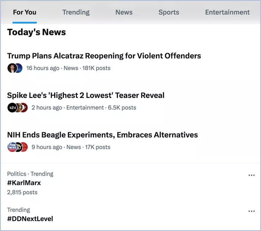Go to the Sports tab
This screenshot has width=261, height=231.
(x=169, y=12)
